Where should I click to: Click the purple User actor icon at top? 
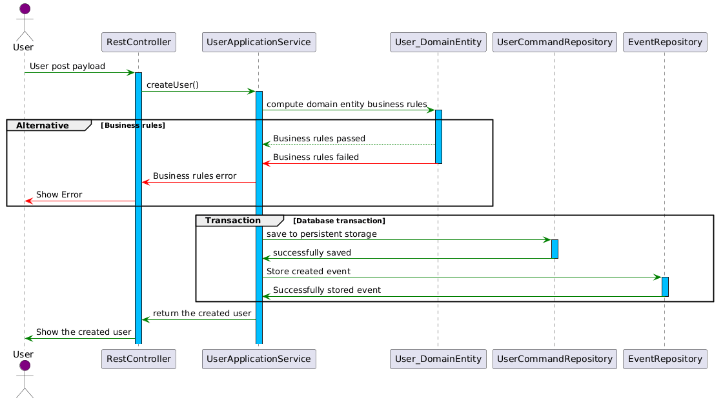tap(25, 22)
